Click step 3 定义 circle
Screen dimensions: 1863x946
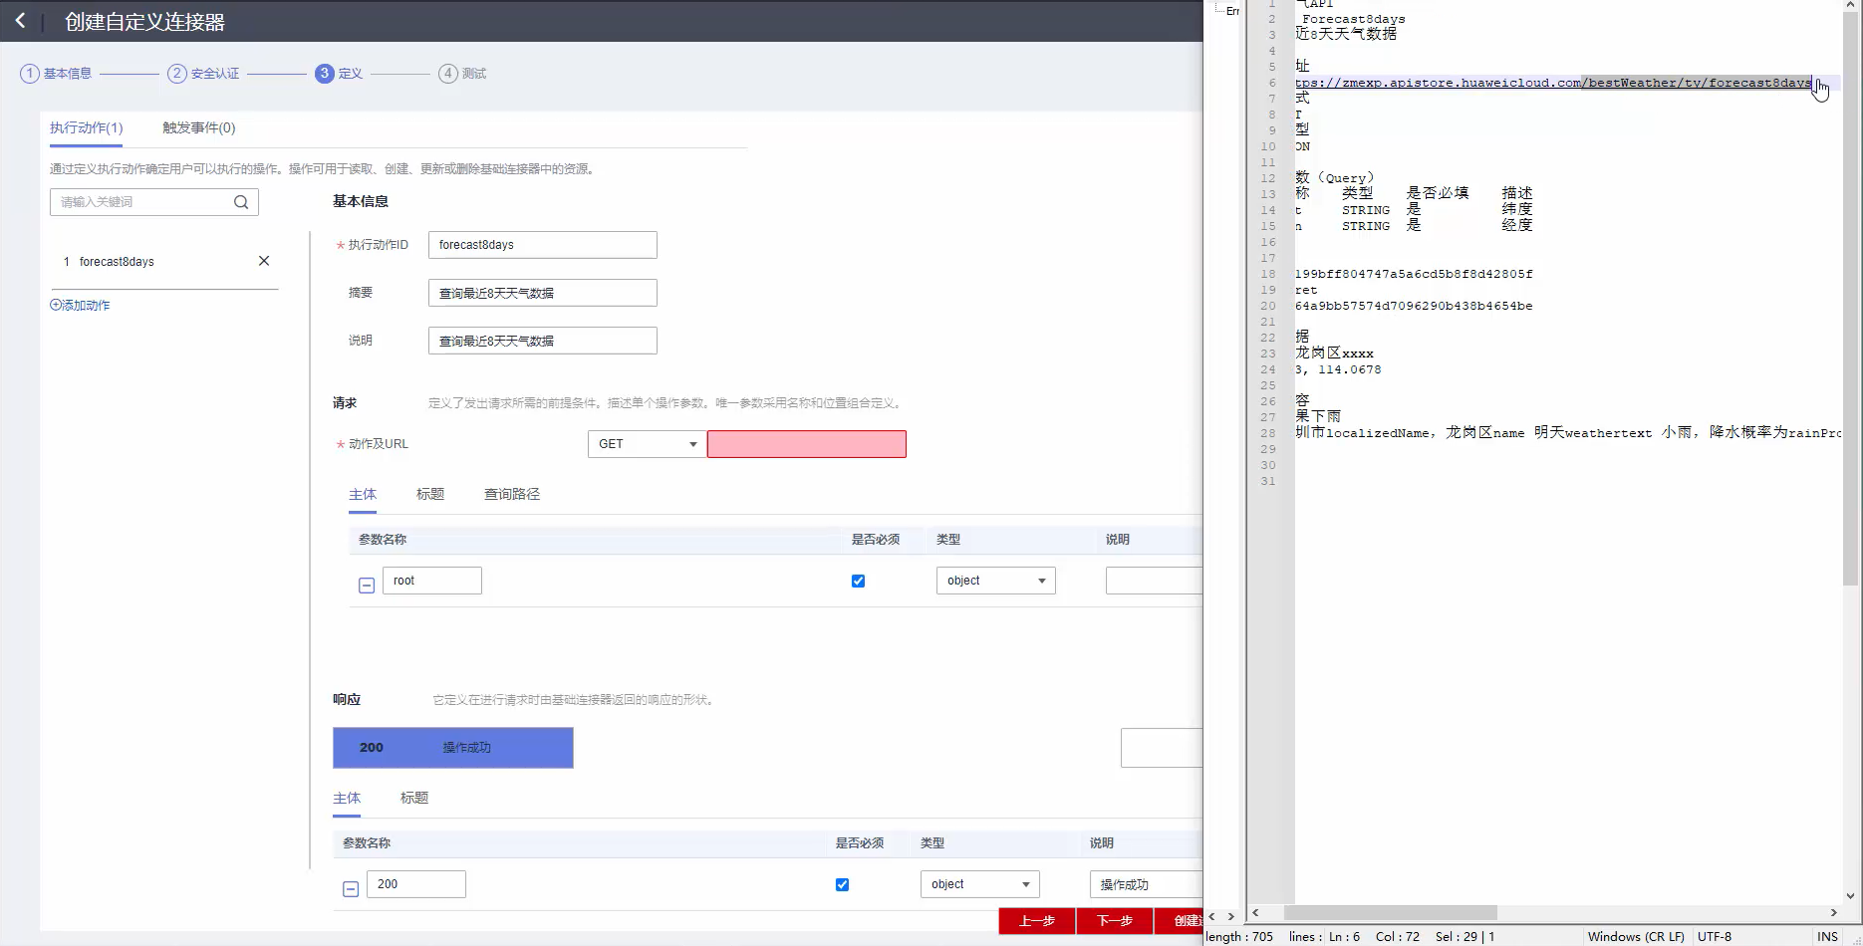[x=325, y=74]
